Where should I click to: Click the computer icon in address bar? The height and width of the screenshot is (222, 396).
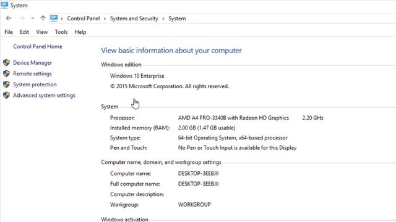pyautogui.click(x=54, y=18)
